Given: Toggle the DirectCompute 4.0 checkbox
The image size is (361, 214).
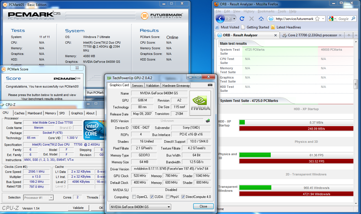Looking at the screenshot, I should coord(183,197).
